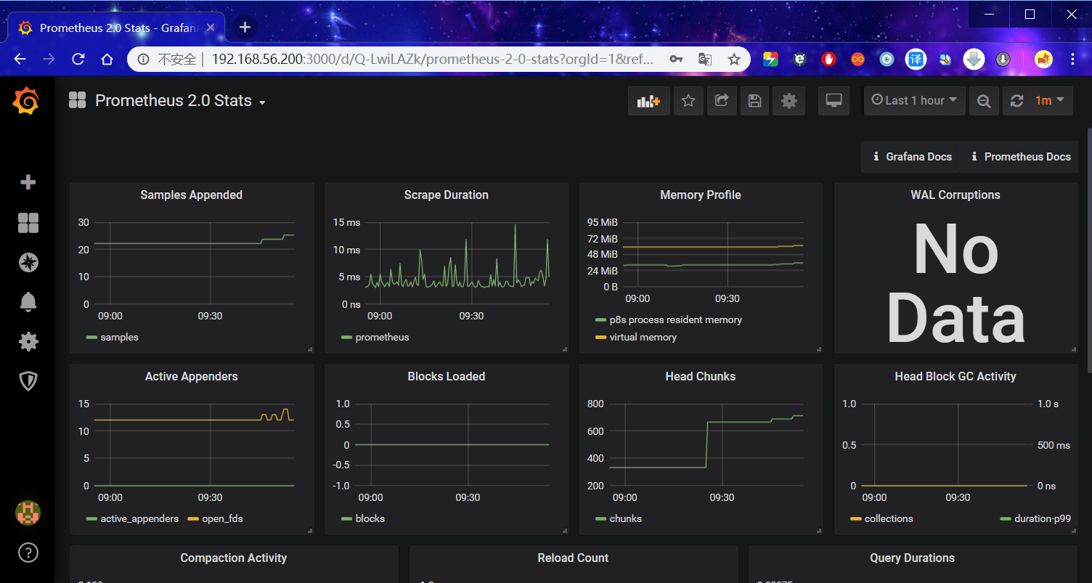This screenshot has height=583, width=1092.
Task: Click the dashboard grid icon beside title
Action: (78, 100)
